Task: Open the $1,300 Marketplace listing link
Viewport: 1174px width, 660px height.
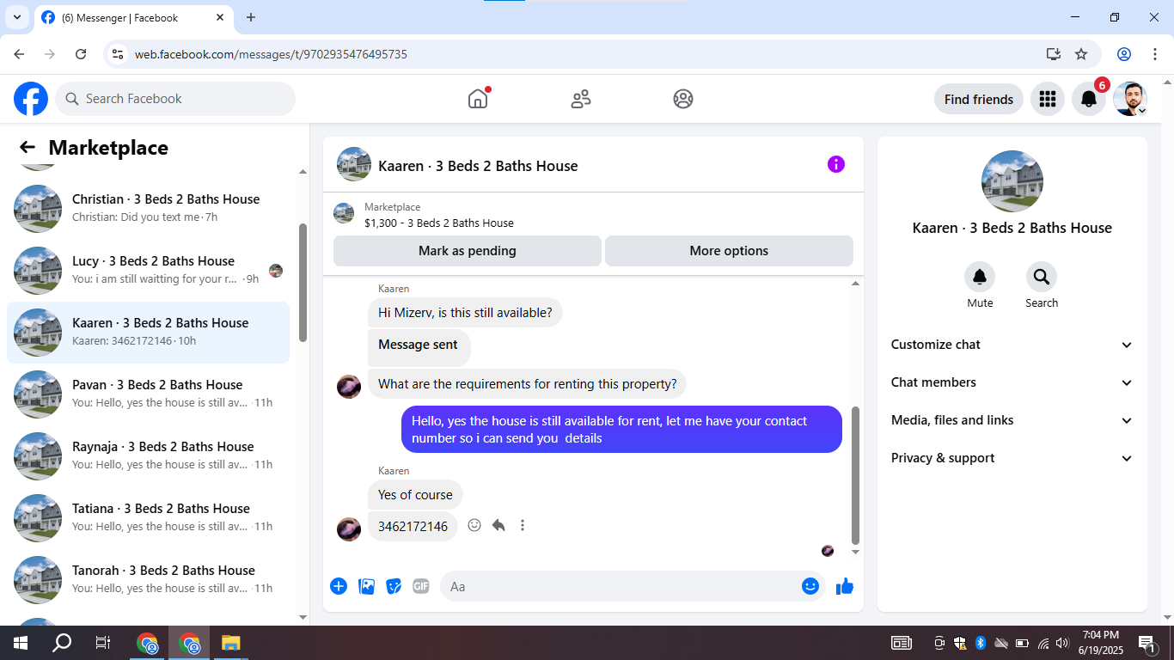Action: 439,223
